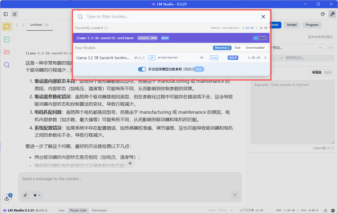Open the Developer terminal sidebar icon

click(x=7, y=39)
